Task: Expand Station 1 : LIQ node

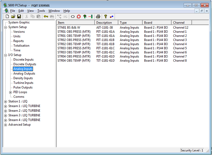Action: pyautogui.click(x=6, y=102)
